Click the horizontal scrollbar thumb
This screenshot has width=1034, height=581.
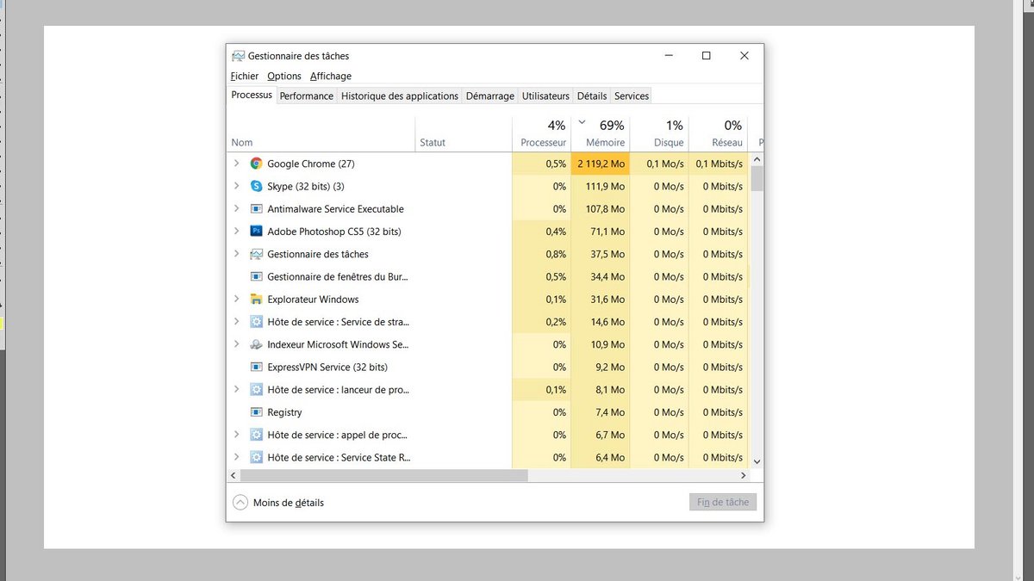pyautogui.click(x=383, y=475)
